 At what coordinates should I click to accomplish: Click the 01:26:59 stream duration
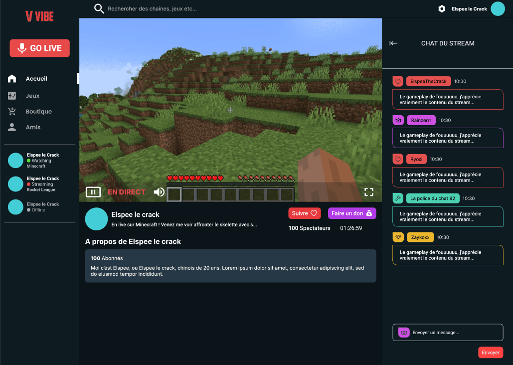click(x=351, y=228)
